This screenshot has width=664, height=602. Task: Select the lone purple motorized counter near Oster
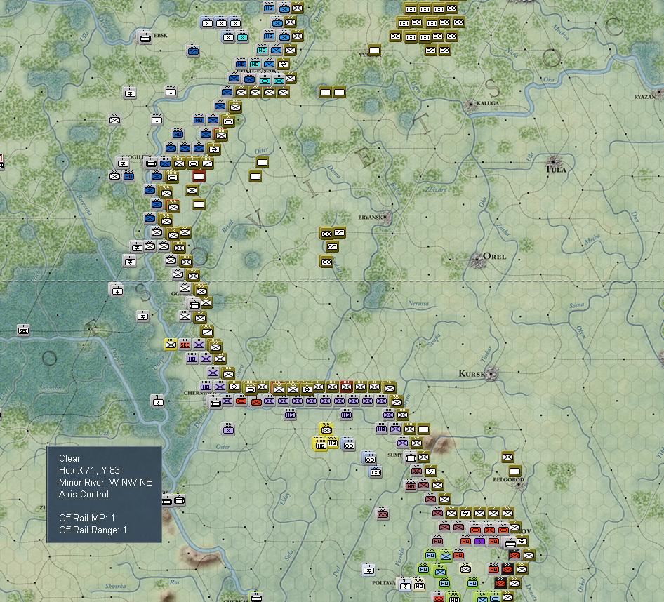[x=228, y=429]
